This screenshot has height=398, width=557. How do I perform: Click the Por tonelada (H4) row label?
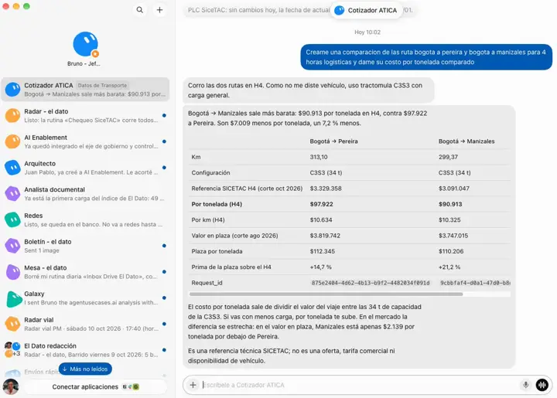[217, 204]
